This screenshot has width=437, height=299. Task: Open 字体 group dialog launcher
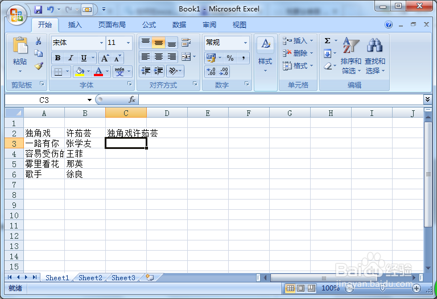pos(130,84)
